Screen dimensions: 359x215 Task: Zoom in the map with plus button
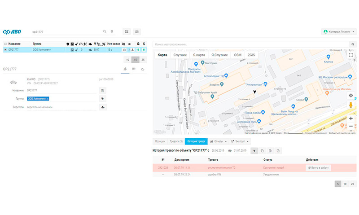point(351,118)
